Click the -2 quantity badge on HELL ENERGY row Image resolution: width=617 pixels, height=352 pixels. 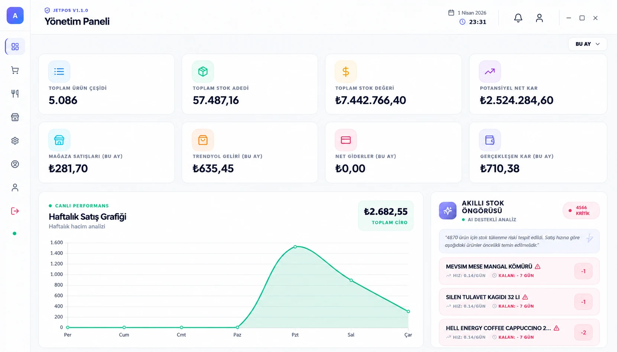pos(583,333)
